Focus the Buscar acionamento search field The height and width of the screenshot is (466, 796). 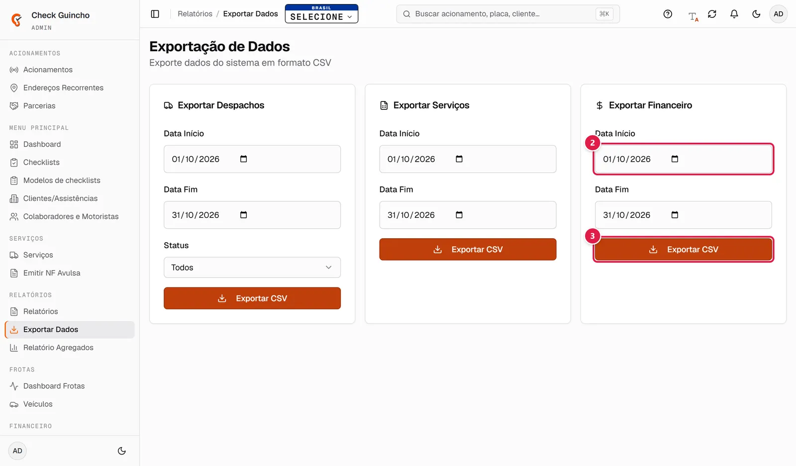coord(508,14)
